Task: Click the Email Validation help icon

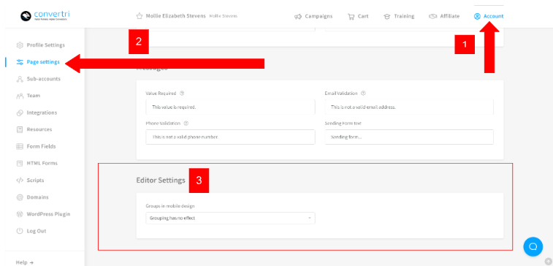Action: 363,94
